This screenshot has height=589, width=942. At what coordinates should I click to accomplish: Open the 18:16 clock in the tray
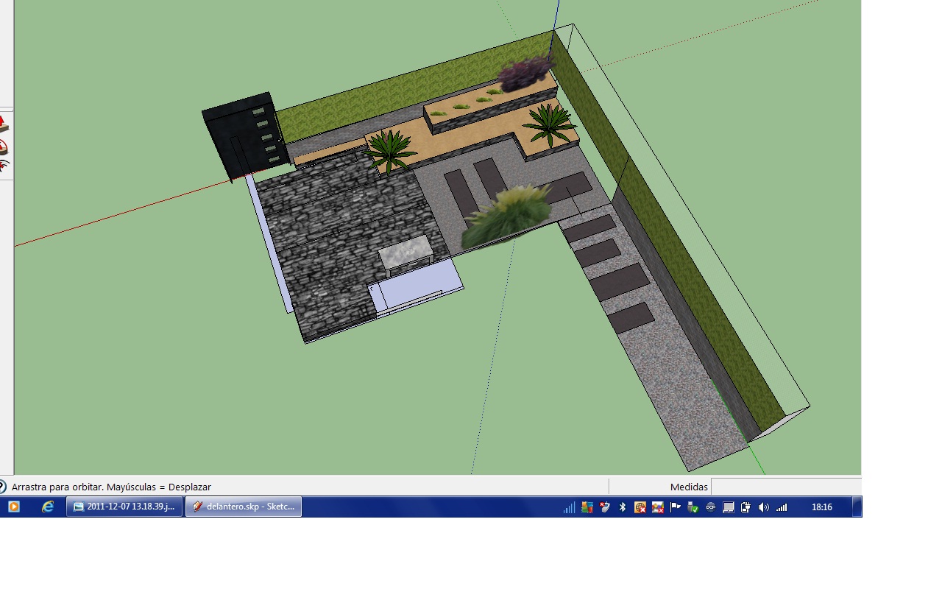click(x=822, y=507)
